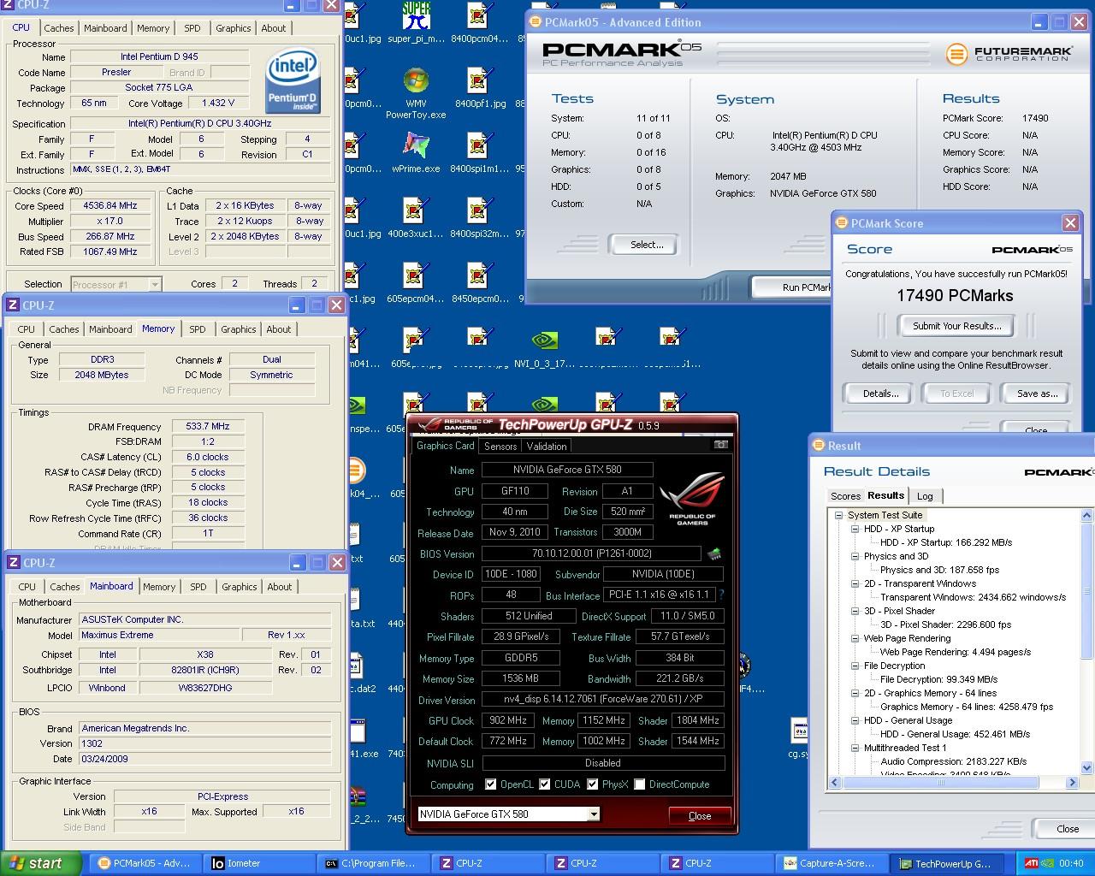Toggle the PhysX checkbox in GPU-Z
1095x876 pixels.
592,784
